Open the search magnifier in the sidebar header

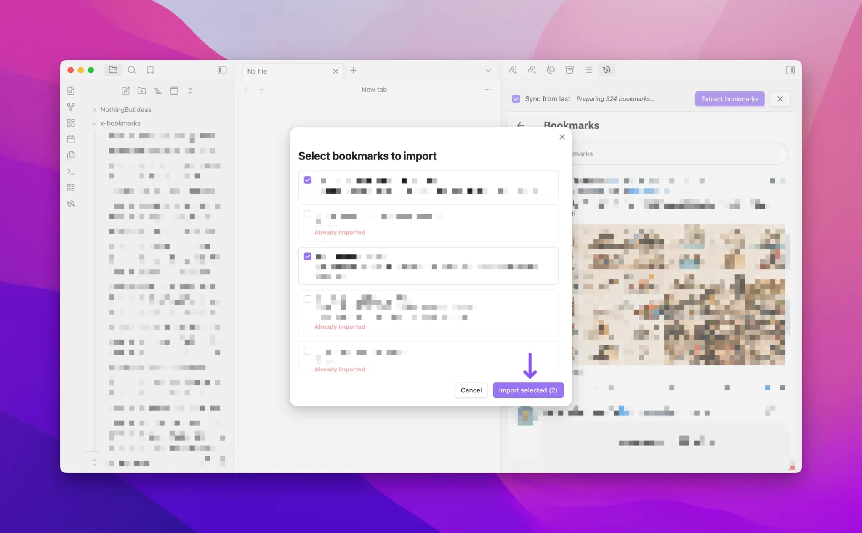coord(132,70)
